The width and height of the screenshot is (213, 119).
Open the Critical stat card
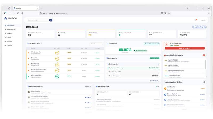pyautogui.click(x=71, y=34)
